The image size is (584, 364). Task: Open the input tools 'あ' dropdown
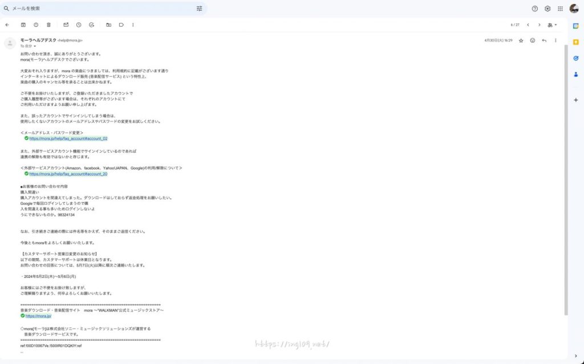(552, 25)
